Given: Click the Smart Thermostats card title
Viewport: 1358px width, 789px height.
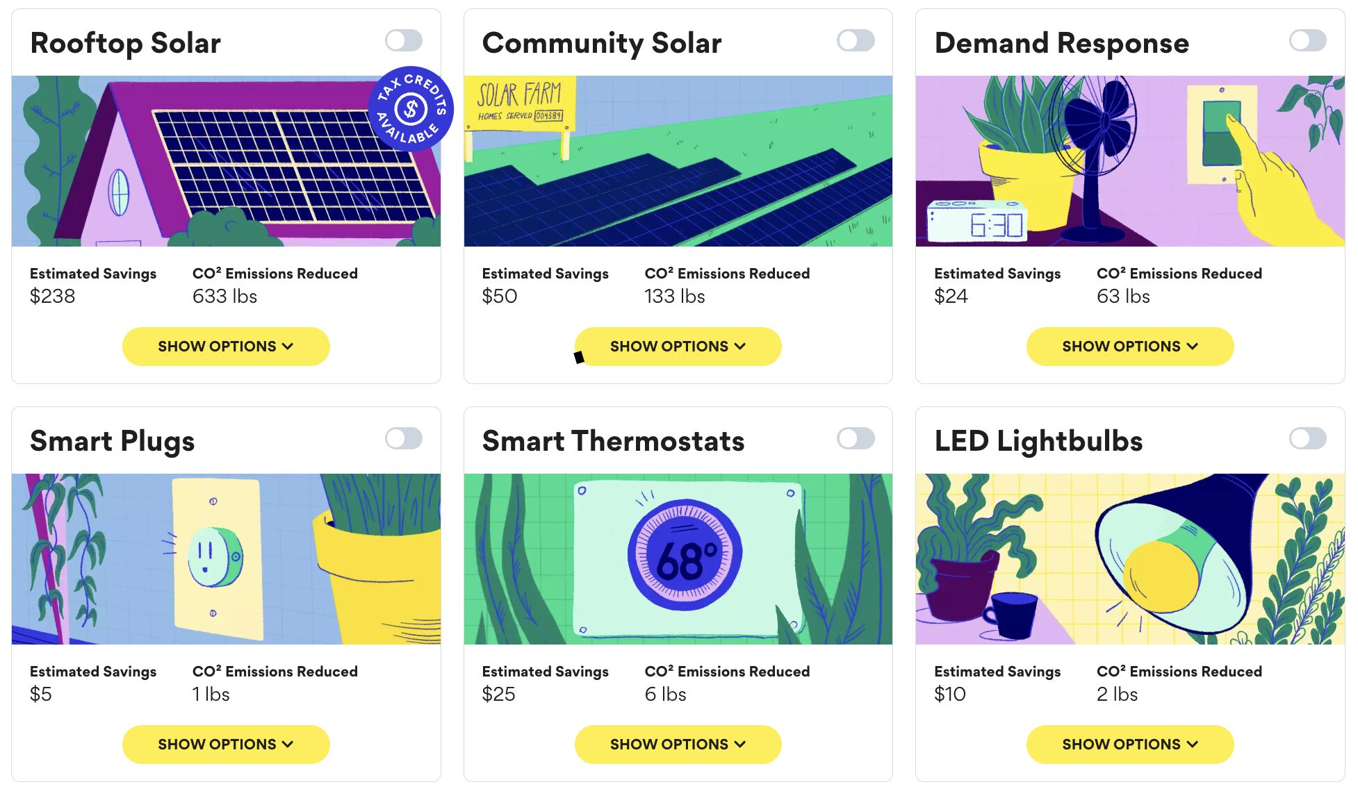Looking at the screenshot, I should coord(613,441).
